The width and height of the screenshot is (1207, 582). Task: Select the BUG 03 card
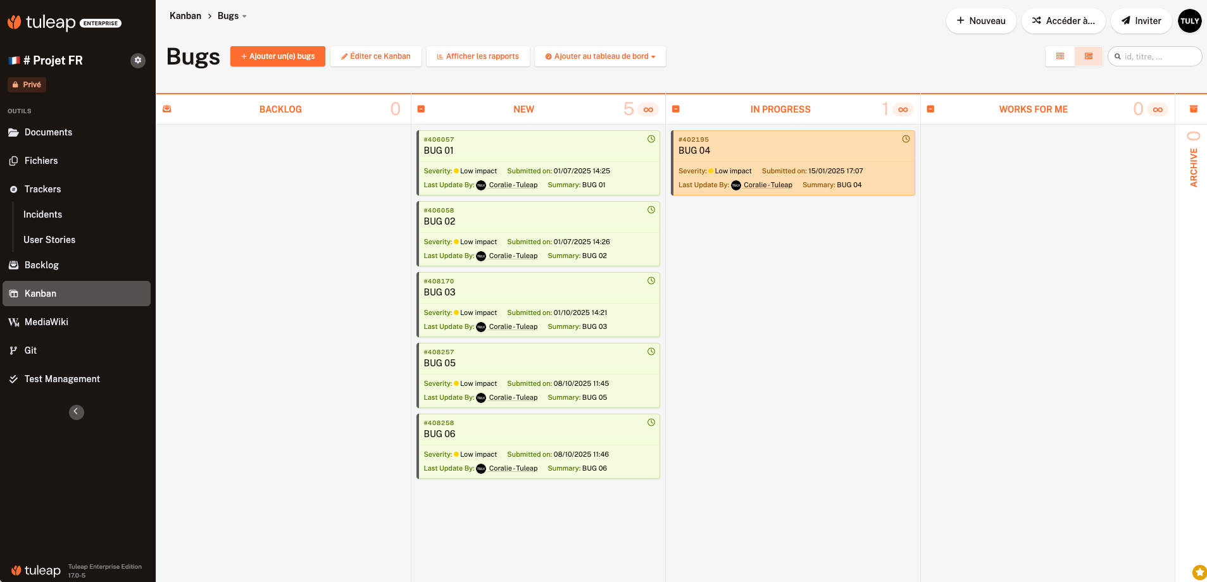coord(538,305)
